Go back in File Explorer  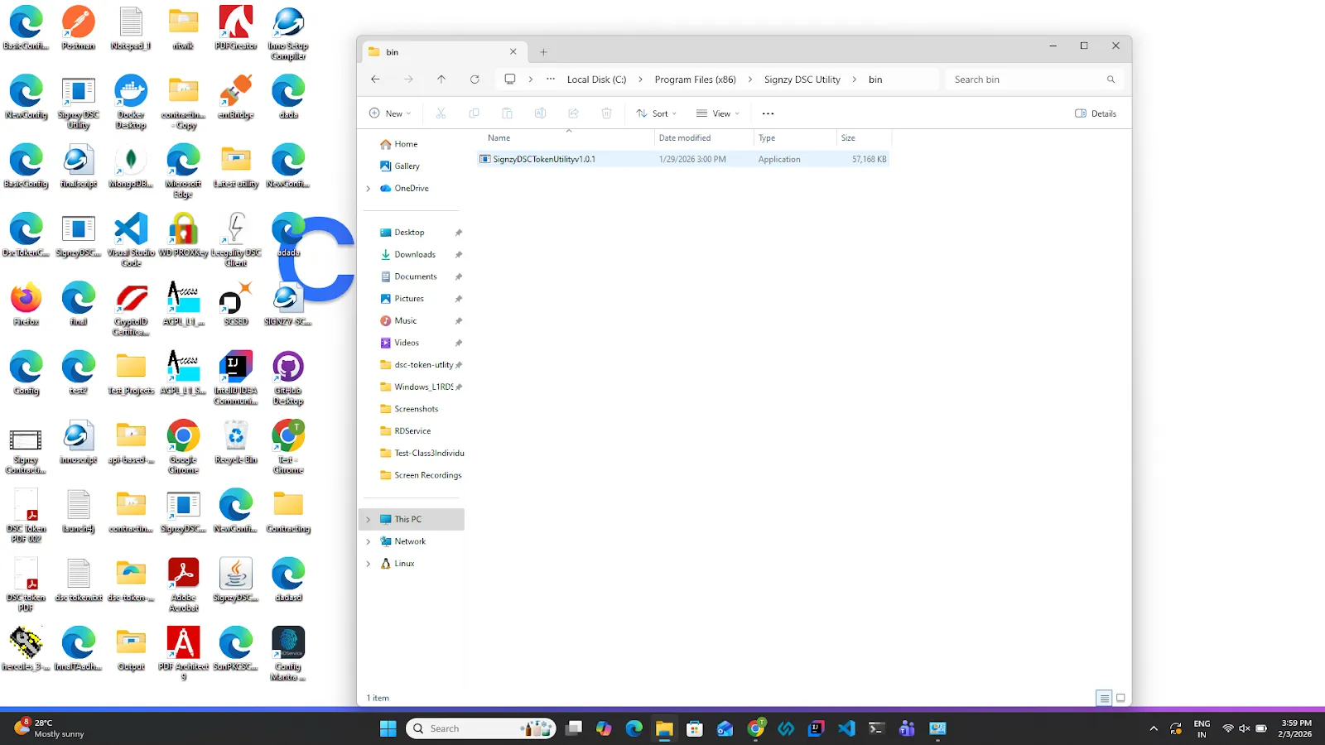[375, 79]
